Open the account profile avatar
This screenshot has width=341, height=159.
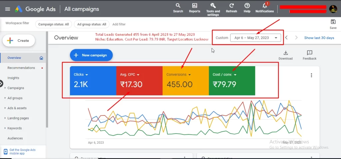tap(333, 9)
